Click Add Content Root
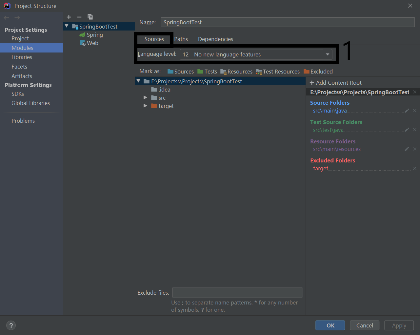The height and width of the screenshot is (335, 420). pyautogui.click(x=335, y=83)
